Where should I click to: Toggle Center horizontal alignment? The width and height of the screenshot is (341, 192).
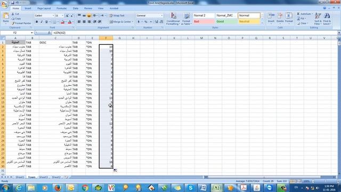[84, 22]
